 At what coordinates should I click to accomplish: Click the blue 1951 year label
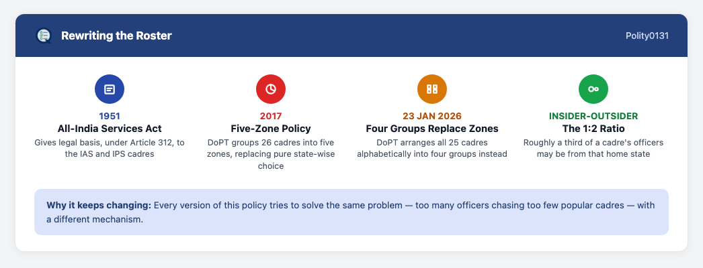[110, 116]
